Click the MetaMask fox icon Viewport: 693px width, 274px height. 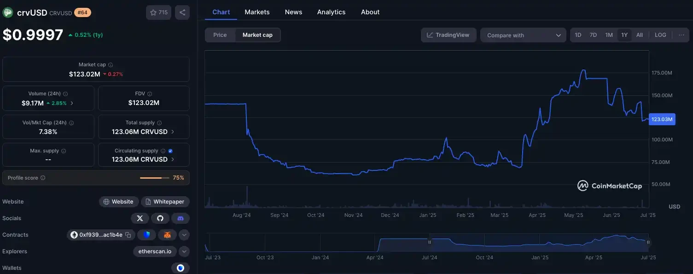168,235
